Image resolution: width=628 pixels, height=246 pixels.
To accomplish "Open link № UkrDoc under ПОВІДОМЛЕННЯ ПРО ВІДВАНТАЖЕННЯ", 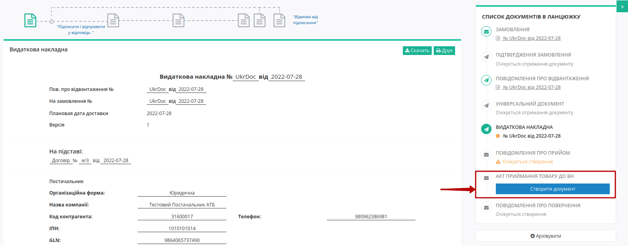I will 531,87.
